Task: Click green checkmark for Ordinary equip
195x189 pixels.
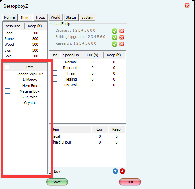Action: tap(115, 31)
